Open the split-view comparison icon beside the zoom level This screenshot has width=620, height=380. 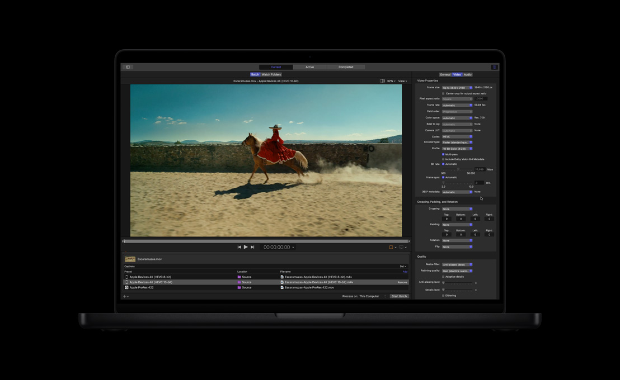[x=383, y=80]
